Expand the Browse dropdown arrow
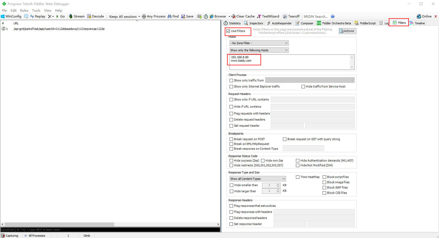Screen dimensions: 439x238 (x=229, y=16)
